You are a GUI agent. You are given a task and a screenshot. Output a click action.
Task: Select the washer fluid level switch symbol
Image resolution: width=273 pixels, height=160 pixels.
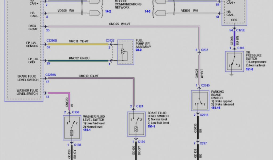click(72, 128)
